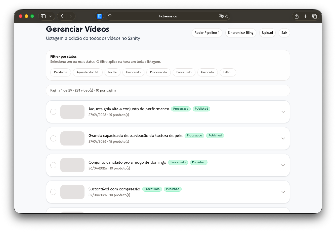
Task: Open the Upload button
Action: coord(267,33)
